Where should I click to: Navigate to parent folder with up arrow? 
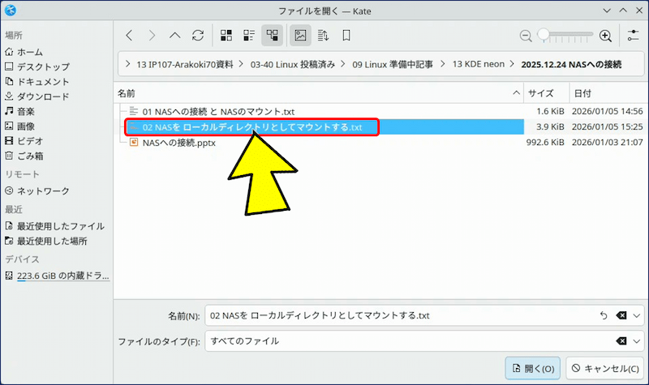pos(174,36)
